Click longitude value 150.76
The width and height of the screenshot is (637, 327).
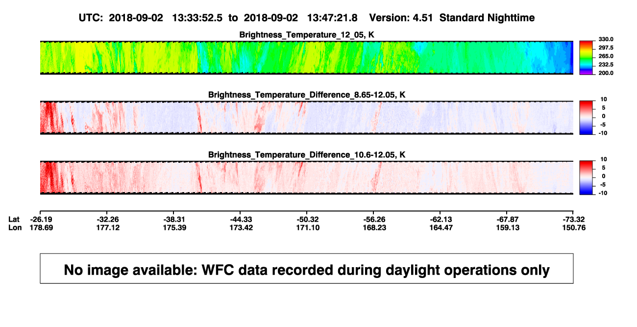[x=574, y=227]
